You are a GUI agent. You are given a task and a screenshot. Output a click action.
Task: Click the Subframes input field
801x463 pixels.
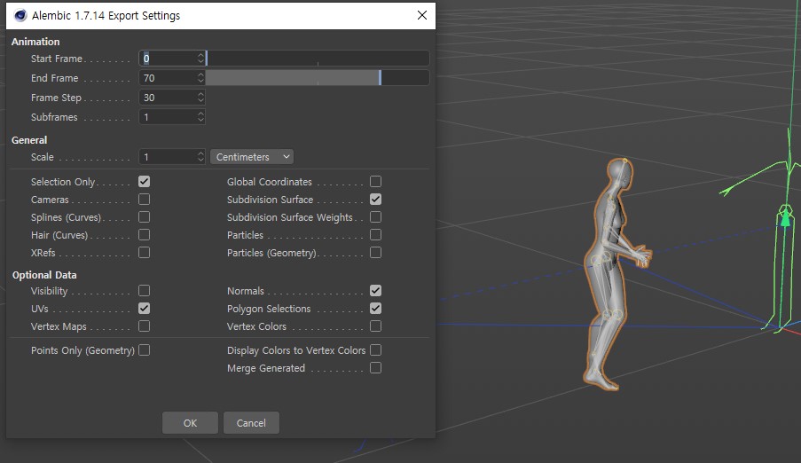[x=168, y=117]
